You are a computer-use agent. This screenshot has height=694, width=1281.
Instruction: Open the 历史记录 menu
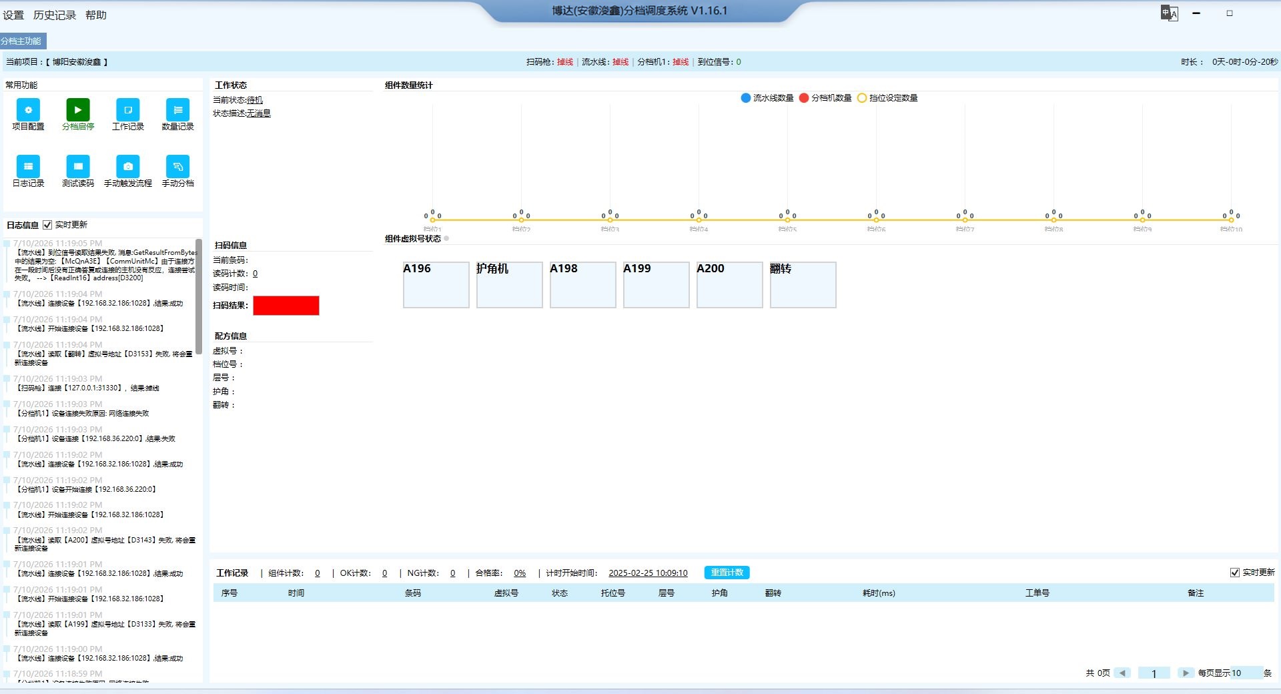pyautogui.click(x=55, y=15)
